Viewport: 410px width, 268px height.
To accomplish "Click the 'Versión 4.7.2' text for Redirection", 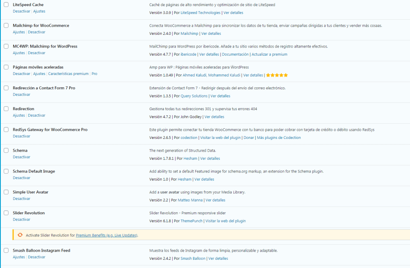I will pos(160,117).
